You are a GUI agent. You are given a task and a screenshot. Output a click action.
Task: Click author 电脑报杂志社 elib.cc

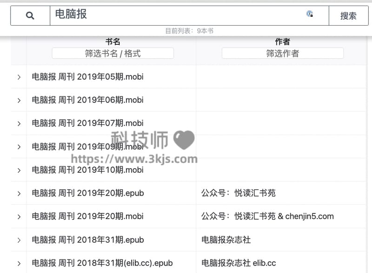coord(239,263)
